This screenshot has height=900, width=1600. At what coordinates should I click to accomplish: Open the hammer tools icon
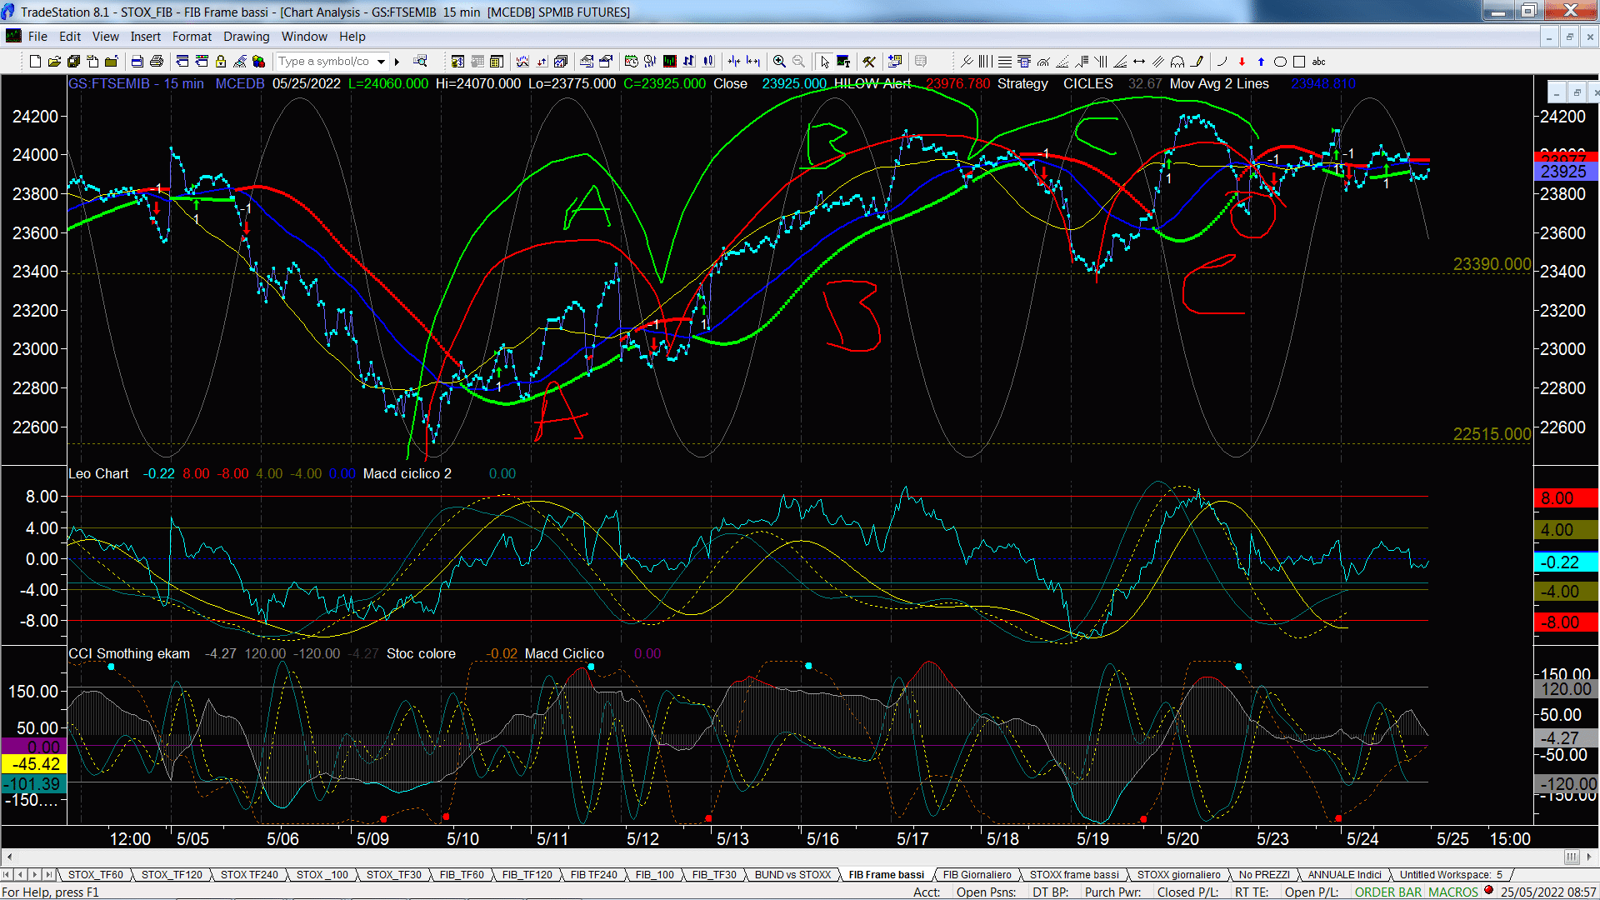tap(868, 62)
